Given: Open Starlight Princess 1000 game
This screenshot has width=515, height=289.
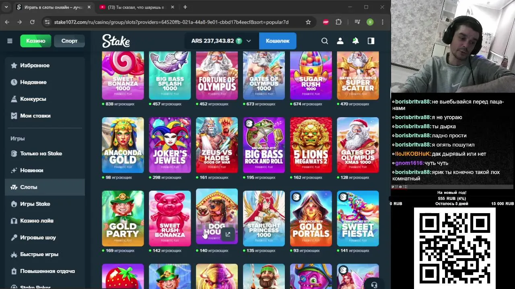Looking at the screenshot, I should tap(264, 218).
